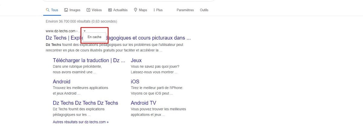Open the Jeux sitelink

pyautogui.click(x=136, y=60)
